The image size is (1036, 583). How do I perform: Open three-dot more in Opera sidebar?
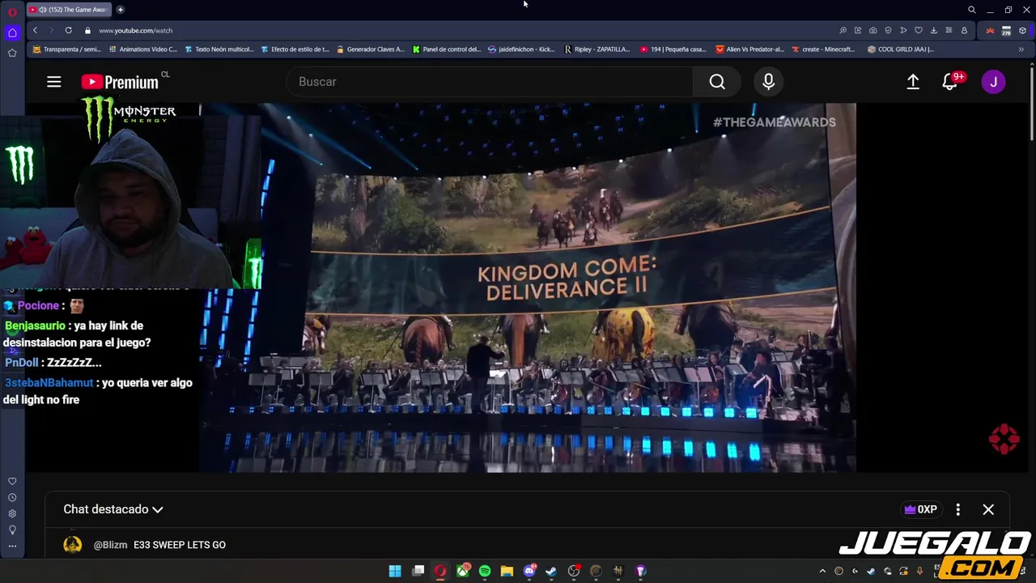(12, 546)
